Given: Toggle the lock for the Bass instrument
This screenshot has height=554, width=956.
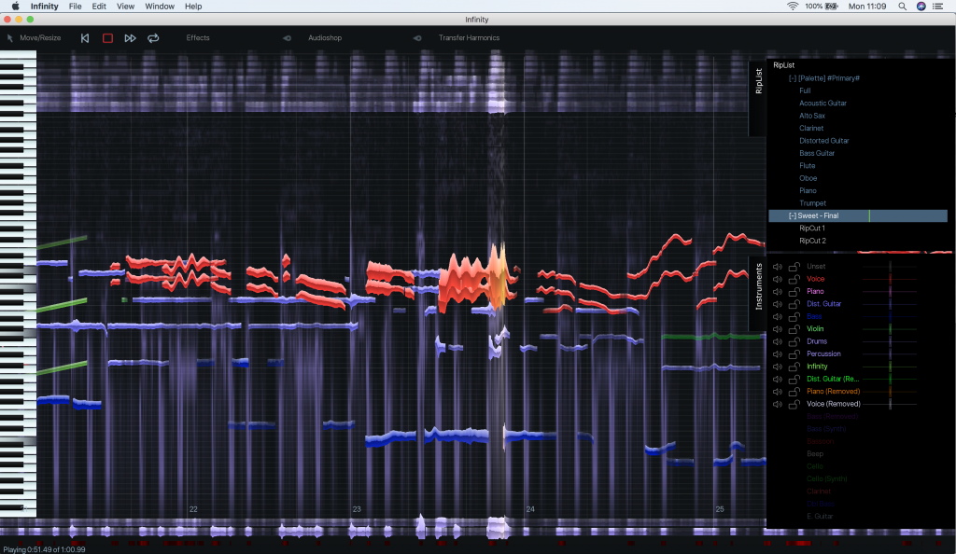Looking at the screenshot, I should click(x=794, y=316).
